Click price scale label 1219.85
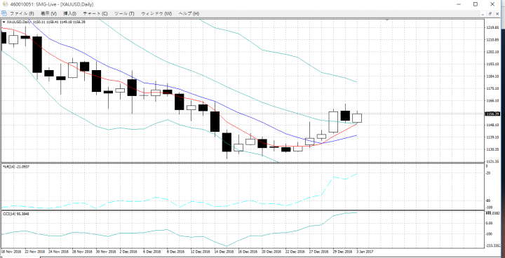The image size is (505, 258). pyautogui.click(x=493, y=28)
